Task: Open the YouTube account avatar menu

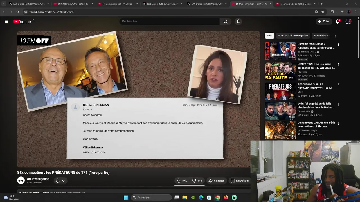Action: click(x=348, y=22)
